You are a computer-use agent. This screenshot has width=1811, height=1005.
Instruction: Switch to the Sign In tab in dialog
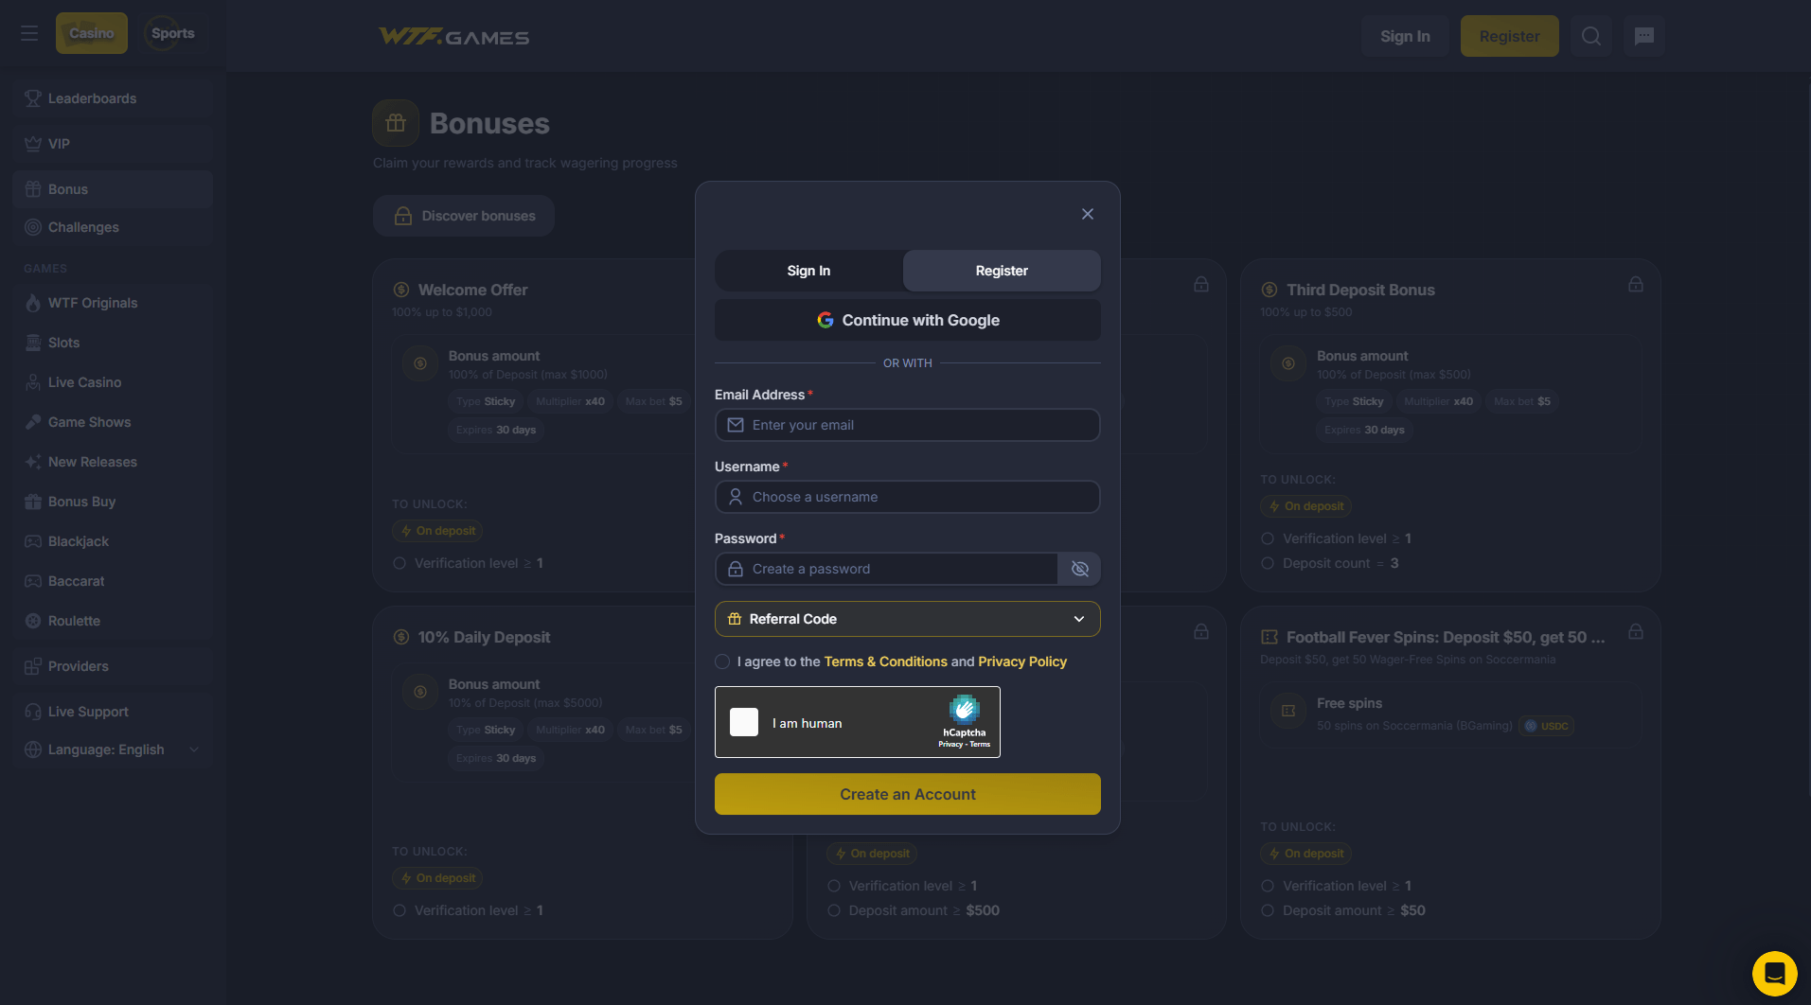pyautogui.click(x=808, y=271)
